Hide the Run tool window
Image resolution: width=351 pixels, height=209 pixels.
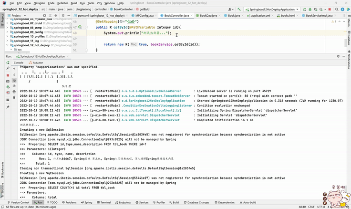click(x=344, y=56)
